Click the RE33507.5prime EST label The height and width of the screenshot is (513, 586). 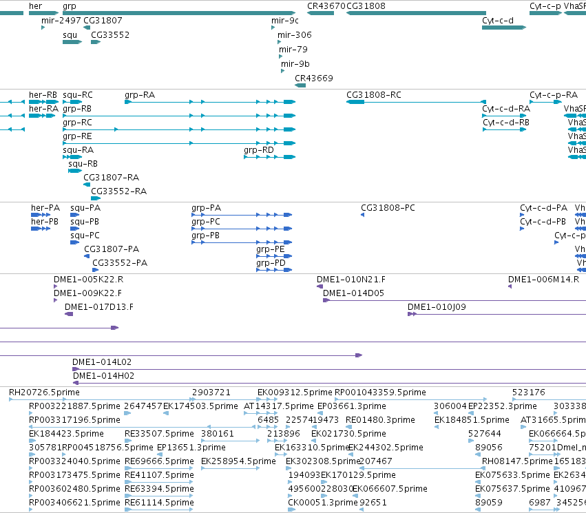(159, 434)
